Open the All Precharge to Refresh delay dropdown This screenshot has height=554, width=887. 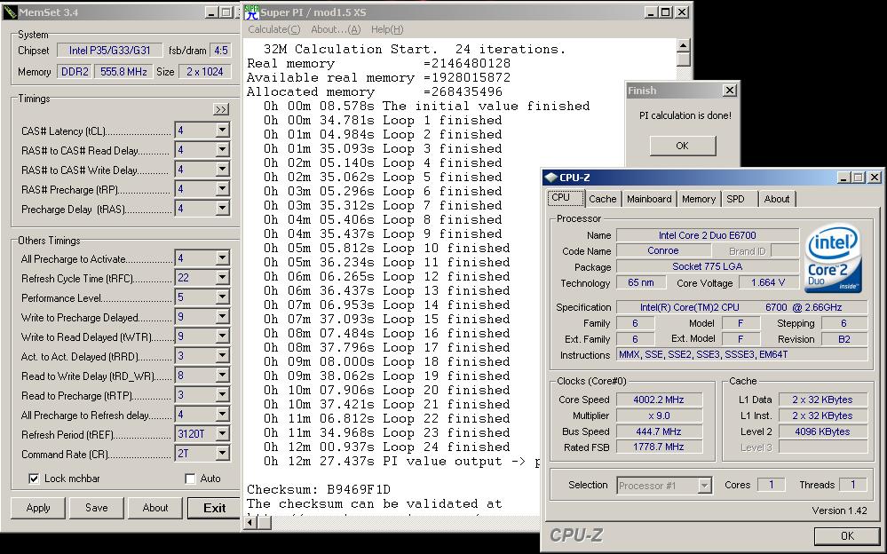[222, 415]
